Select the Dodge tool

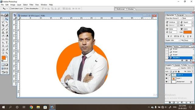click(7, 39)
